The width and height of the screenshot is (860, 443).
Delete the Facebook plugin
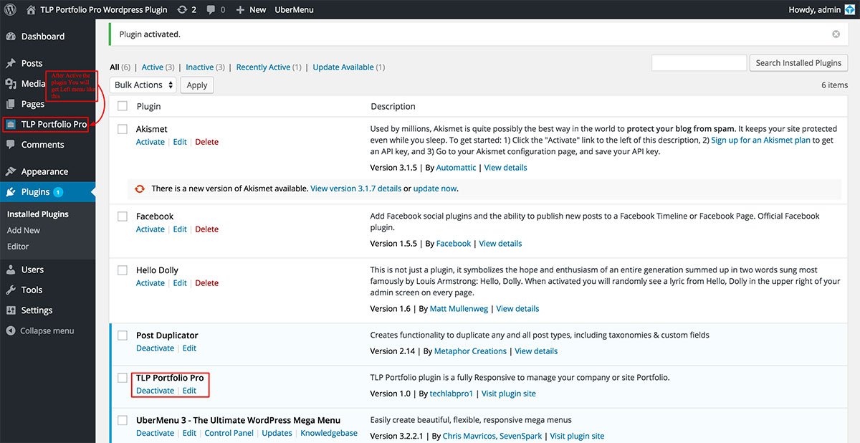206,229
